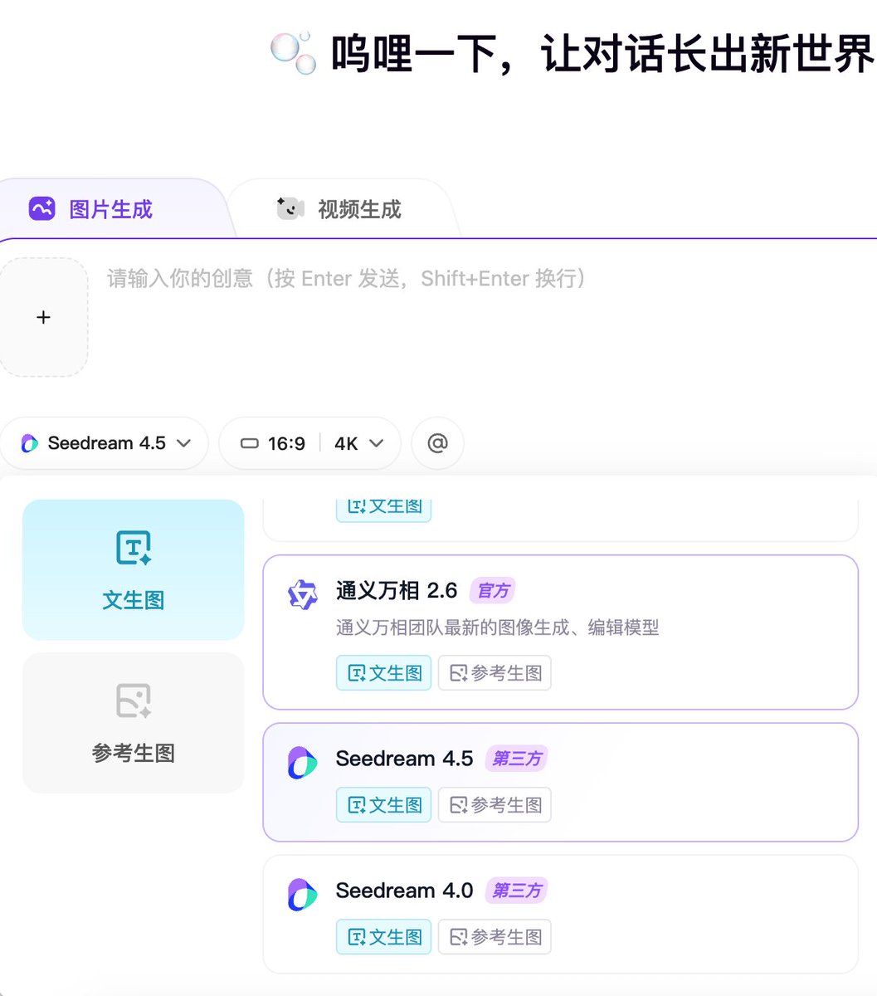Toggle 文生图 capability on 通义万相 2.6
Image resolution: width=877 pixels, height=996 pixels.
(383, 673)
